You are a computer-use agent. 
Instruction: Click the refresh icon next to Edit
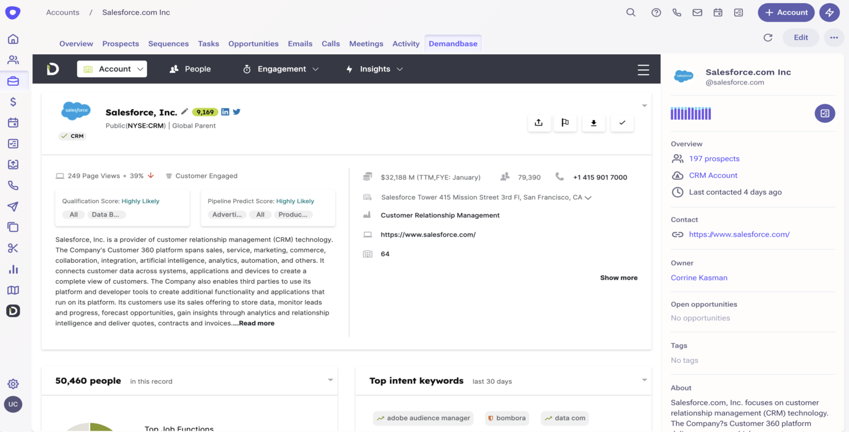tap(768, 38)
